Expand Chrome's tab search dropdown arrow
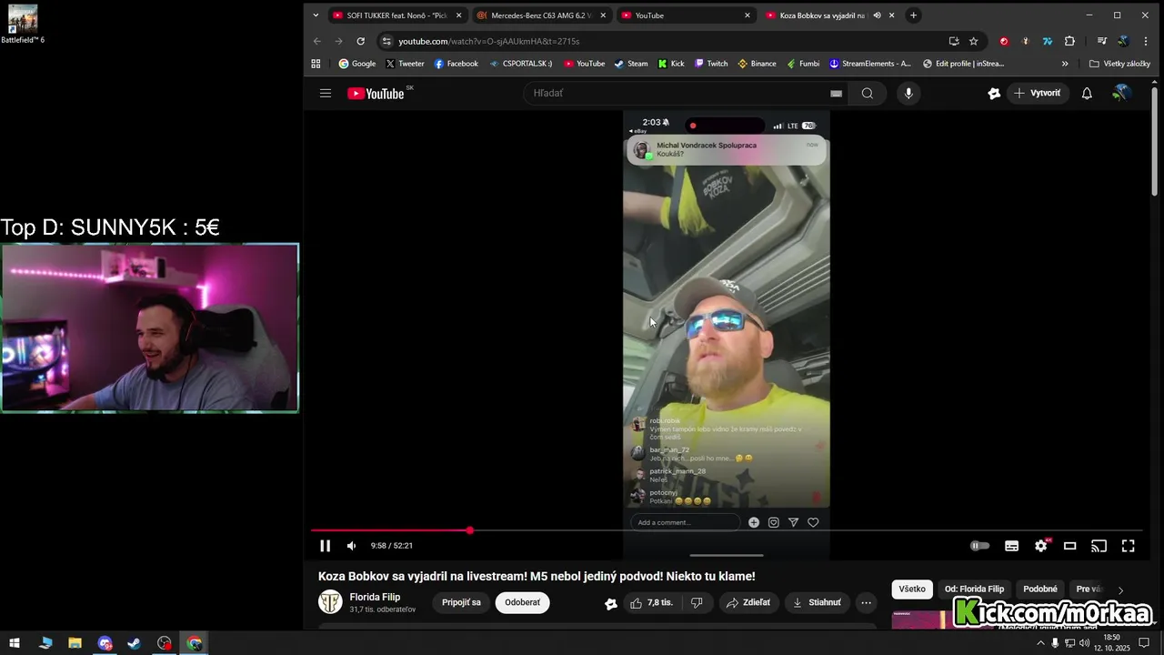Viewport: 1164px width, 655px height. (316, 15)
